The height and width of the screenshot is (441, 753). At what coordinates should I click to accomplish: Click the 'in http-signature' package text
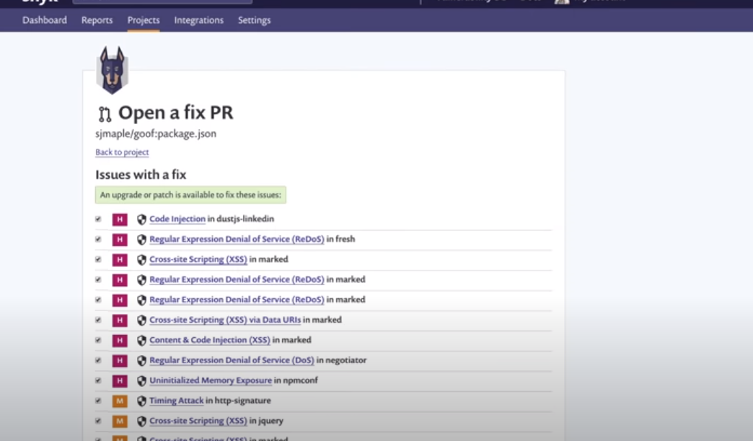click(x=238, y=401)
